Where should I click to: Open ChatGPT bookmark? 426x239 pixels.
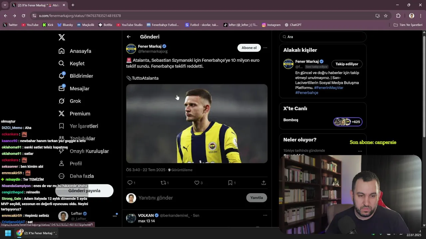(293, 25)
